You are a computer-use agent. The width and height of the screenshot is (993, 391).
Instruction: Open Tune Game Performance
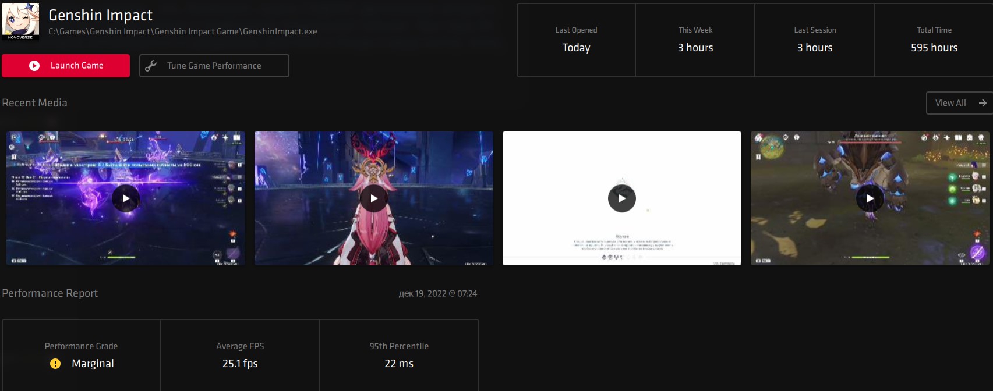[214, 66]
